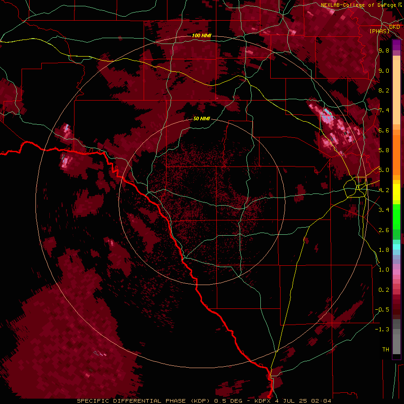Click the NEXLAB-College of DuPage credit text

coord(358,5)
